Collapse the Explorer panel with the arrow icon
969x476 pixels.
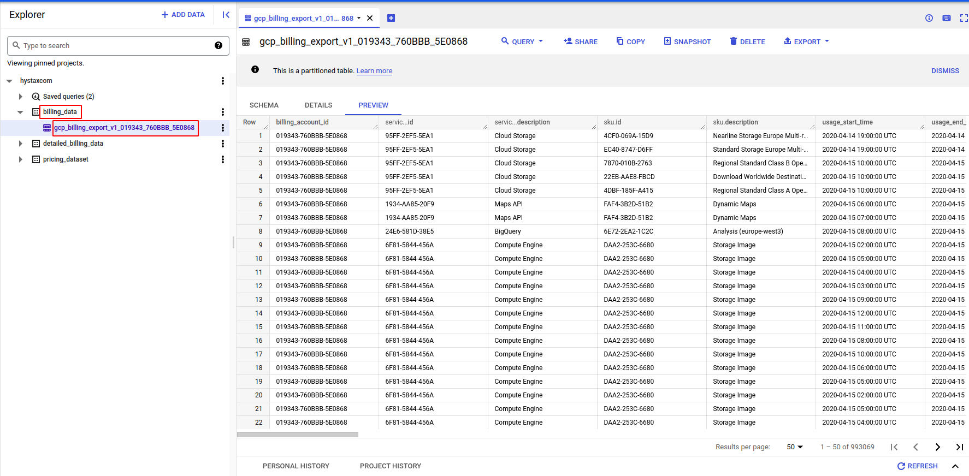[226, 15]
